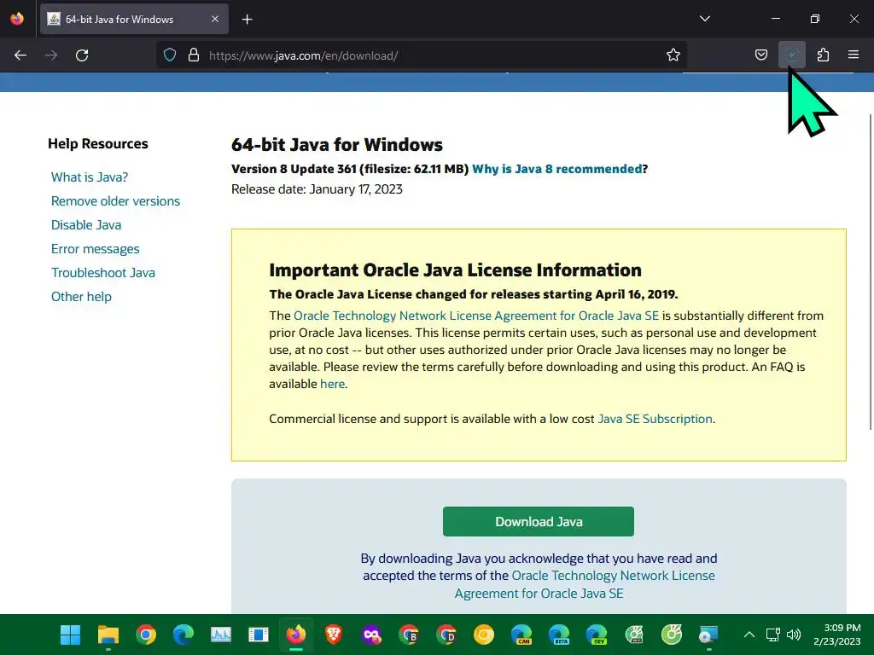874x655 pixels.
Task: Open clock showing 3:09 PM
Action: [x=836, y=635]
